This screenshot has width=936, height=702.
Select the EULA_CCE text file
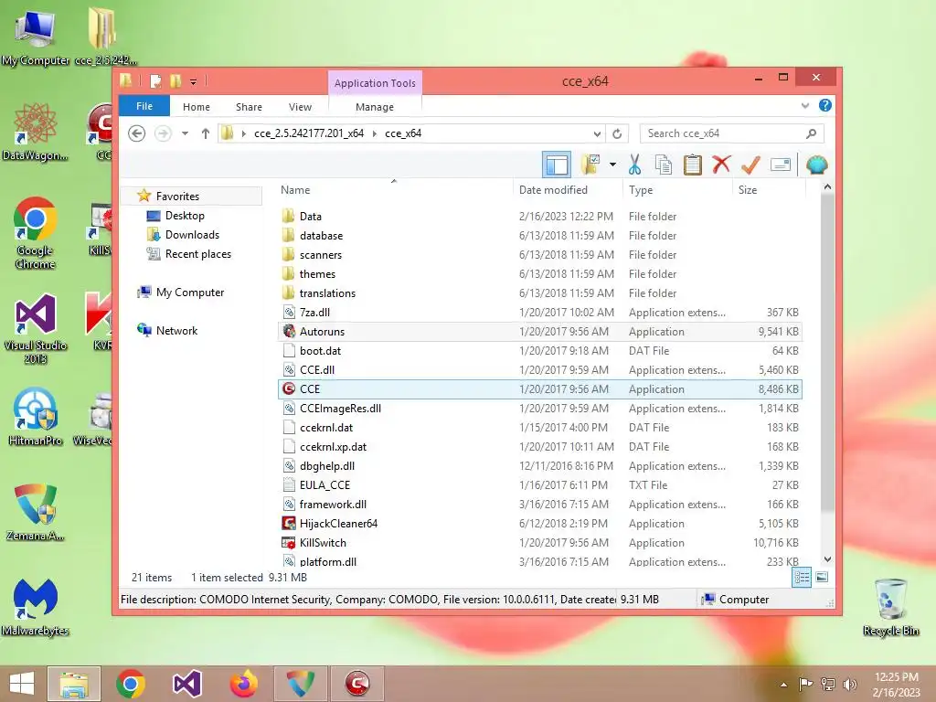539,485
